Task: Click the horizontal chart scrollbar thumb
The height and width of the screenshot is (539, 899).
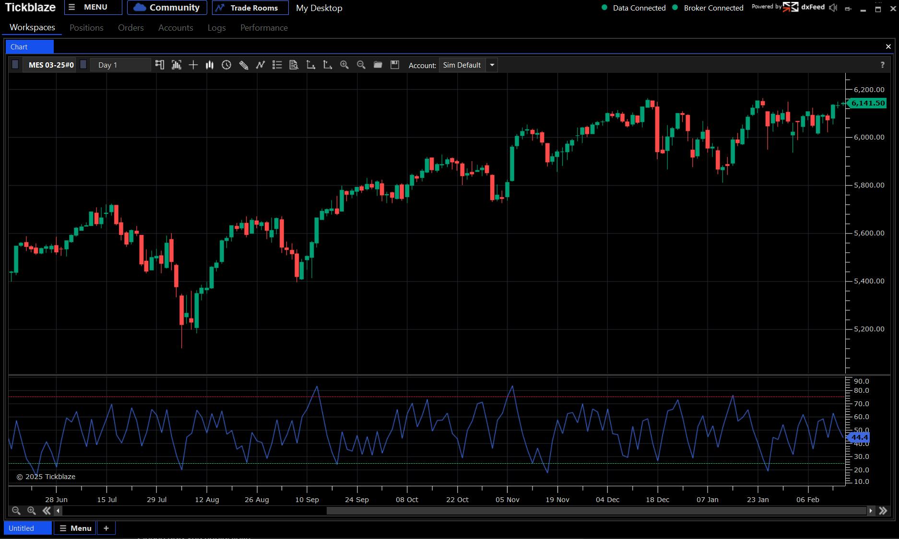Action: click(597, 511)
